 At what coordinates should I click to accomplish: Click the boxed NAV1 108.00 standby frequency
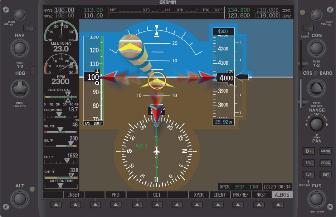tap(64, 10)
